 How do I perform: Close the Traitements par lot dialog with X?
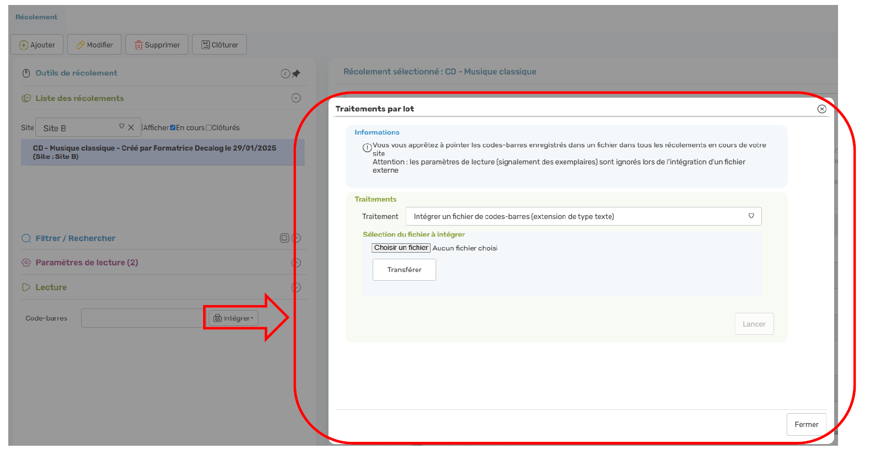[822, 109]
